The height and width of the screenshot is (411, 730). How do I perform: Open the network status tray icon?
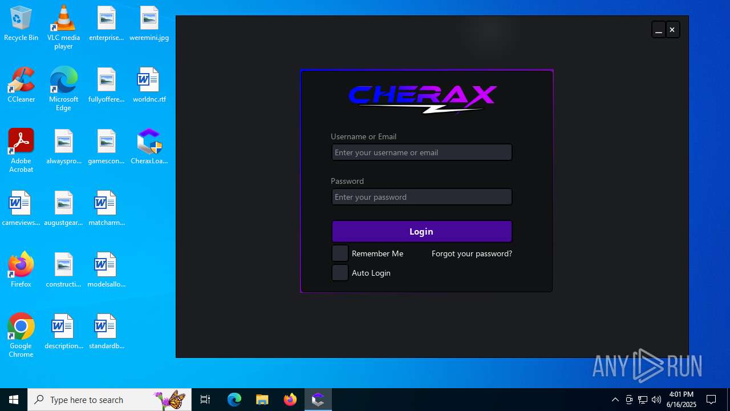click(643, 400)
